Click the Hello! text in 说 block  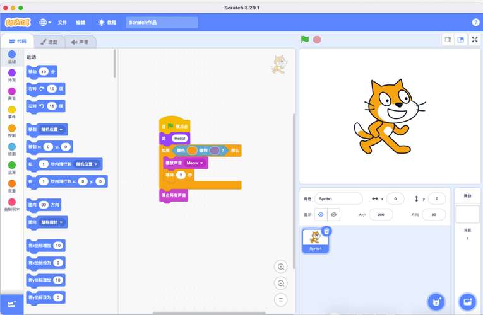[179, 139]
